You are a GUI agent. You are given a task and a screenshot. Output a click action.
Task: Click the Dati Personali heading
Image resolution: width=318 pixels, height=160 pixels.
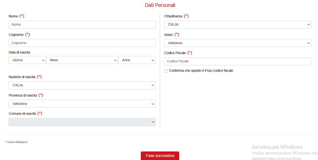tap(160, 5)
